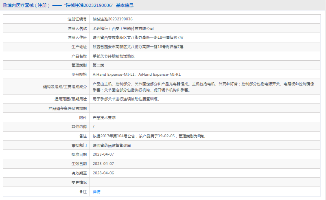Select the registration number 陕械注准20232190036 value

112,19
